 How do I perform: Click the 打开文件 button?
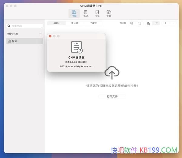coord(112,96)
